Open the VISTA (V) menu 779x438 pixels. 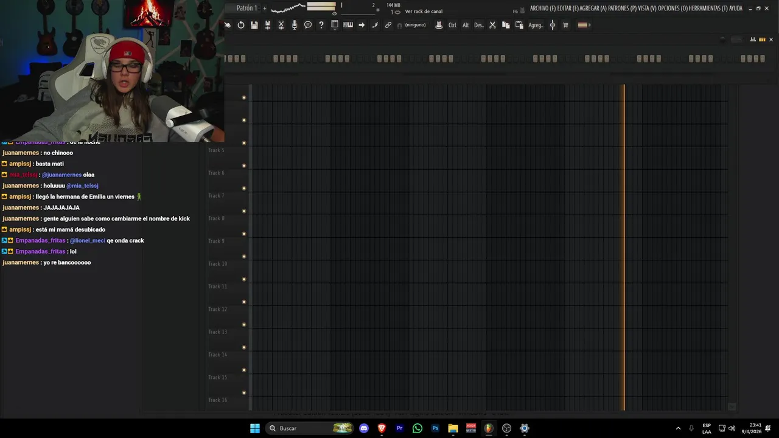pos(648,9)
